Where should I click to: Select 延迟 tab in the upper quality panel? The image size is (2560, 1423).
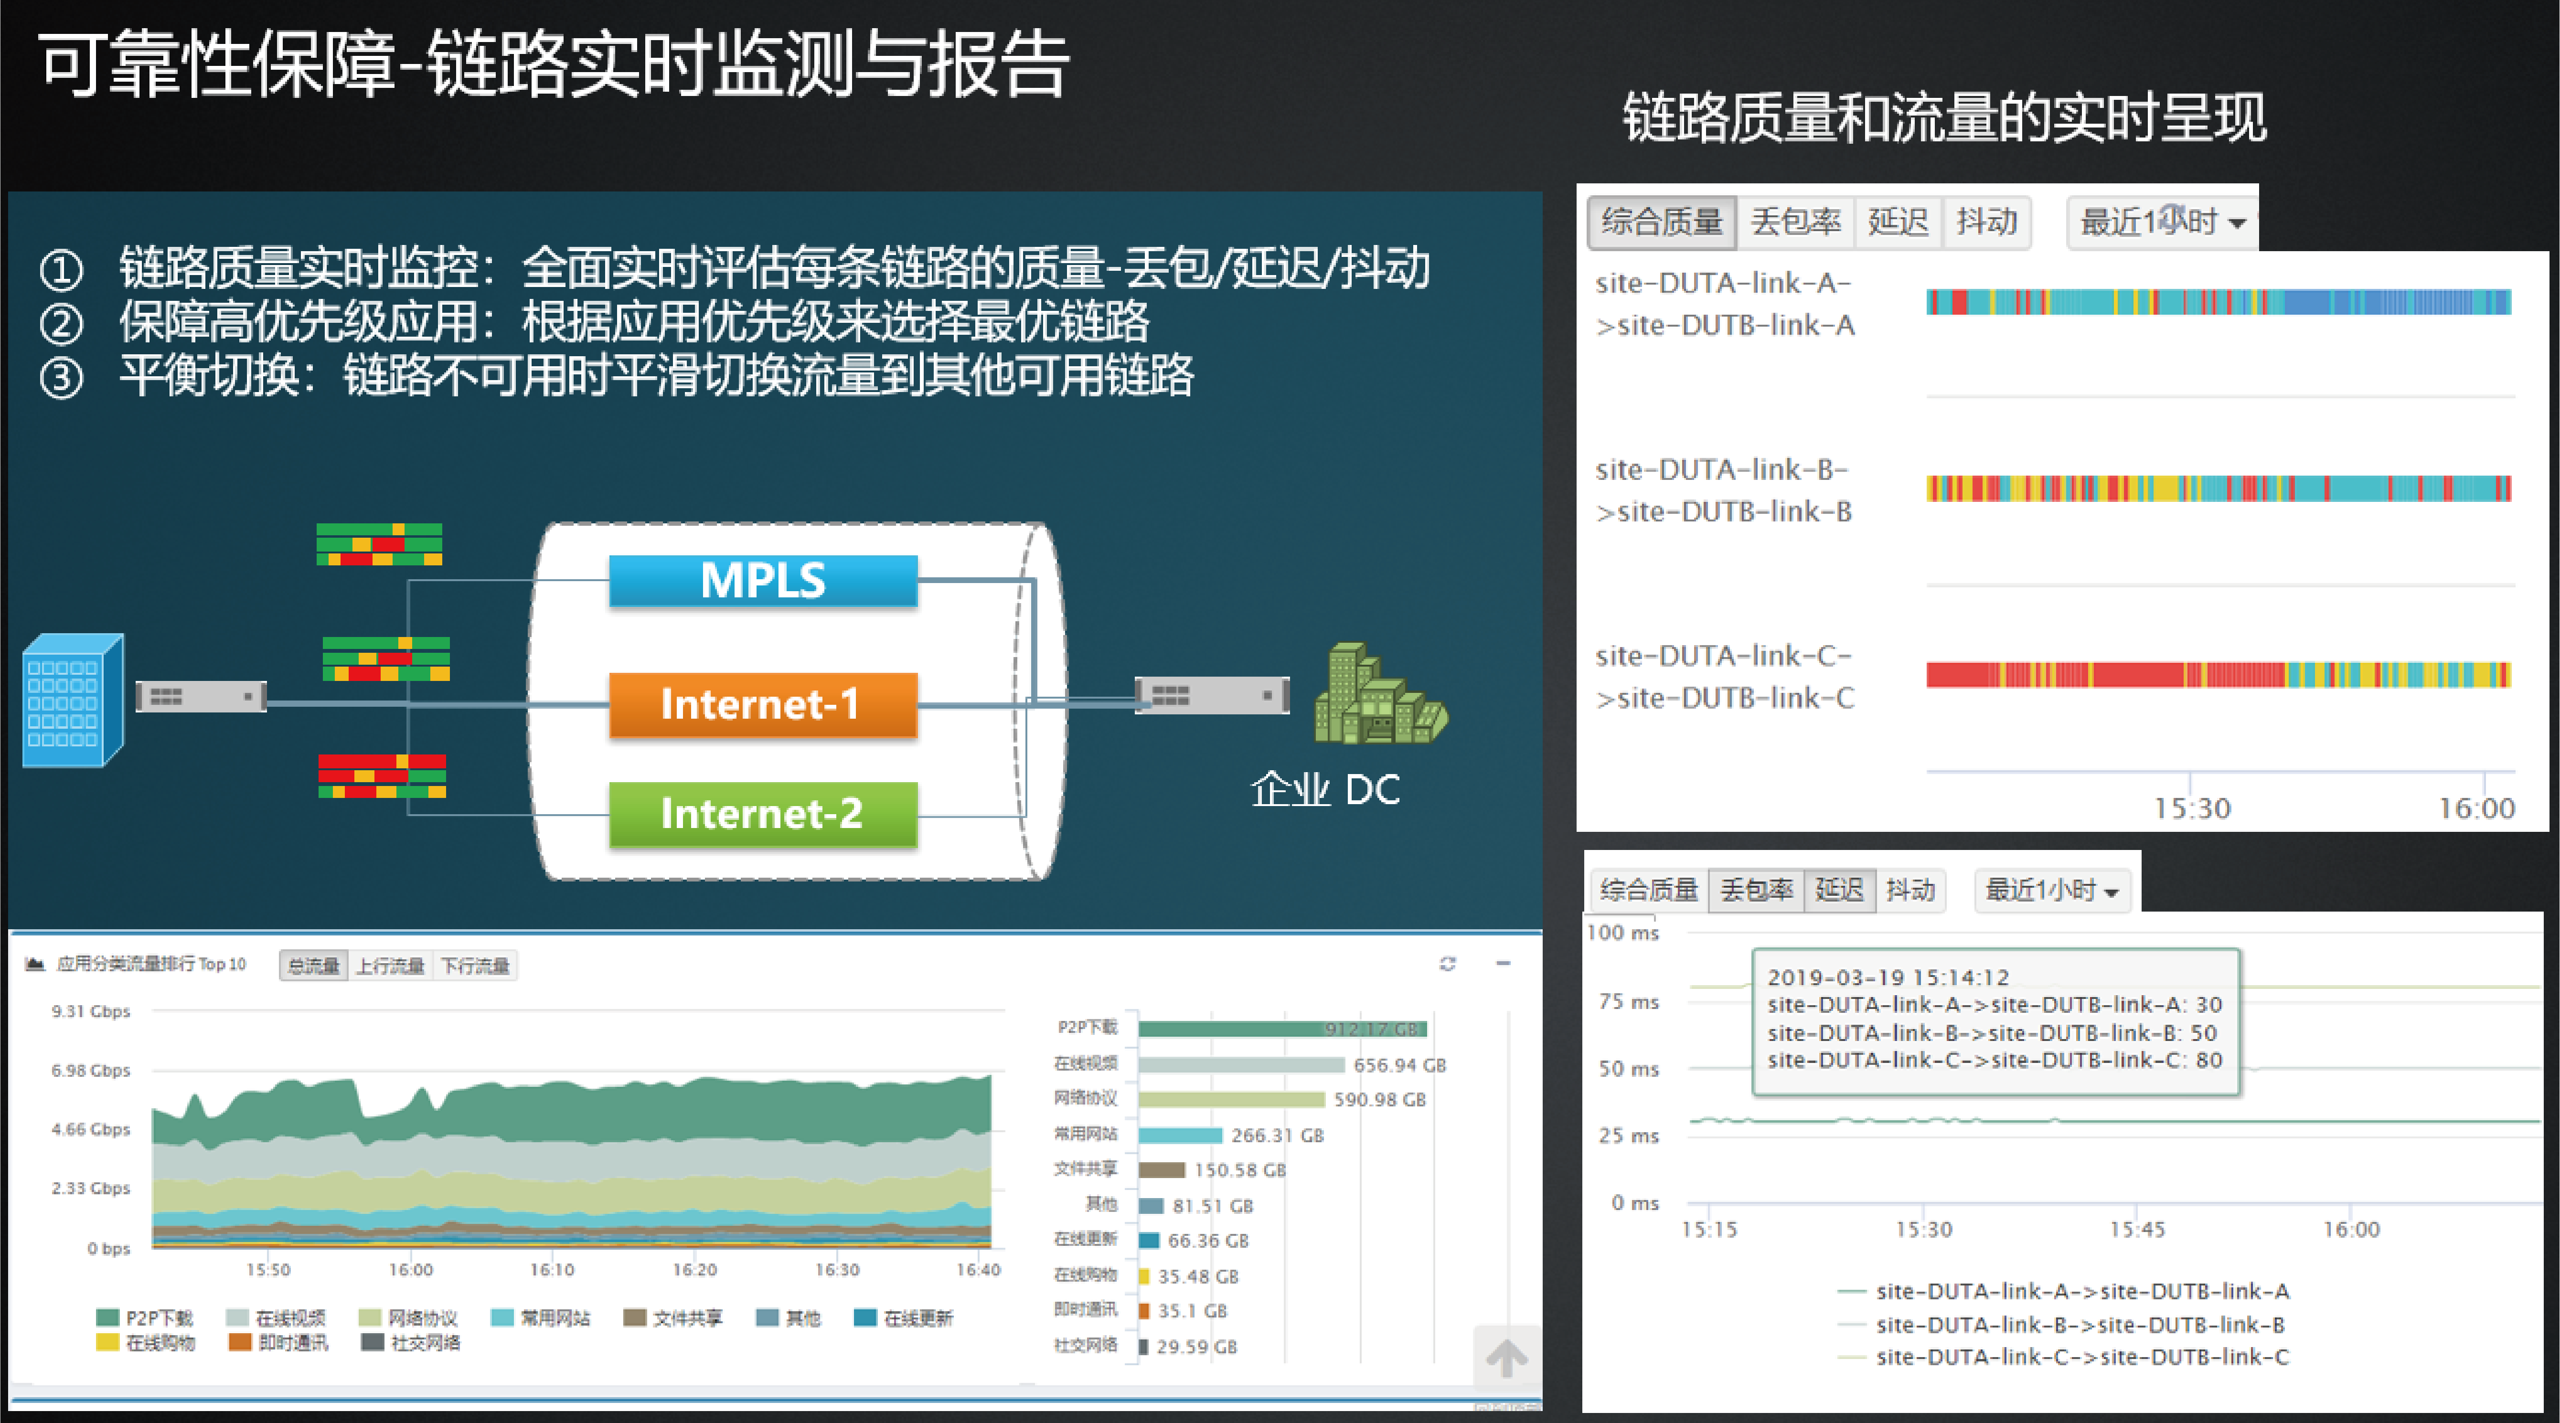1898,222
